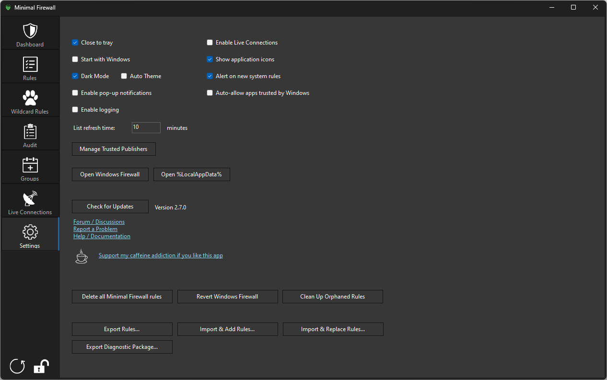Image resolution: width=607 pixels, height=380 pixels.
Task: Check Enable Live Connections
Action: [210, 43]
